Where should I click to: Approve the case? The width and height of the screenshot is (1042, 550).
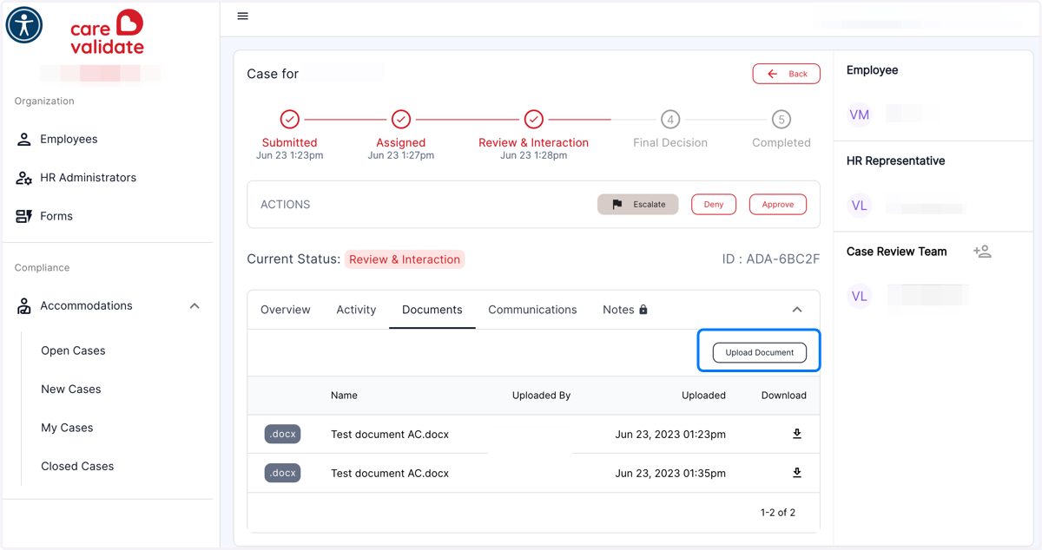(778, 205)
